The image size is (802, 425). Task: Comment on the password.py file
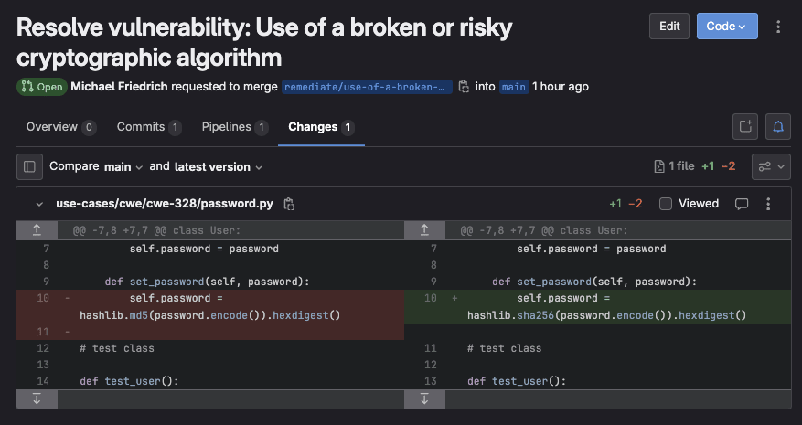coord(742,204)
